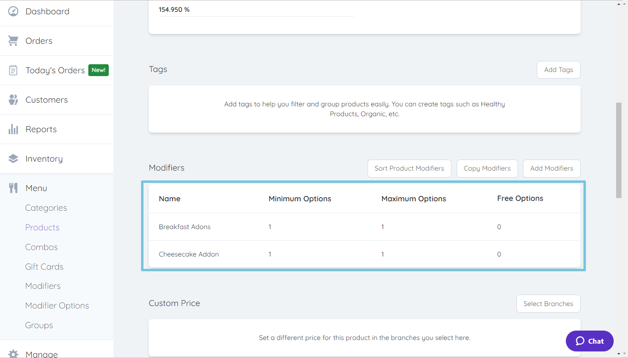Viewport: 628px width, 358px height.
Task: Select the Inventory stacked layers icon
Action: click(x=13, y=158)
